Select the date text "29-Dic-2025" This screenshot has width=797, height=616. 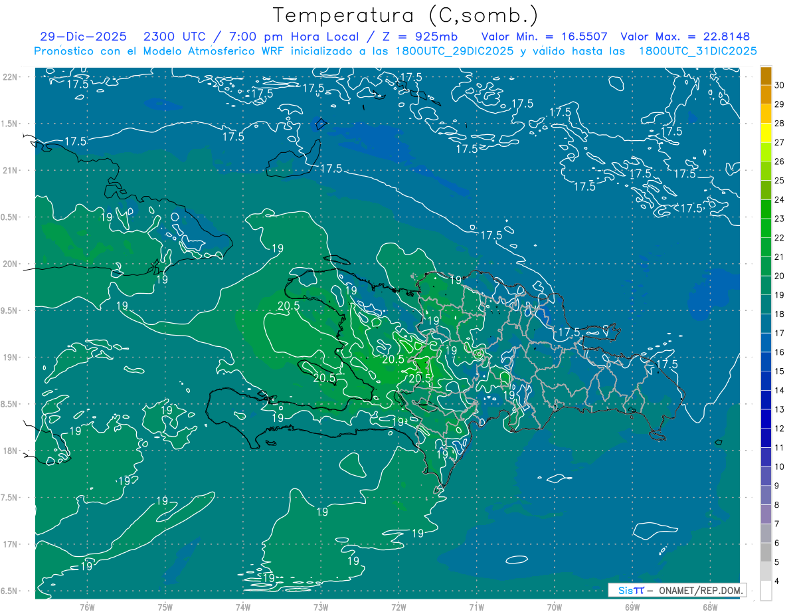[x=84, y=37]
